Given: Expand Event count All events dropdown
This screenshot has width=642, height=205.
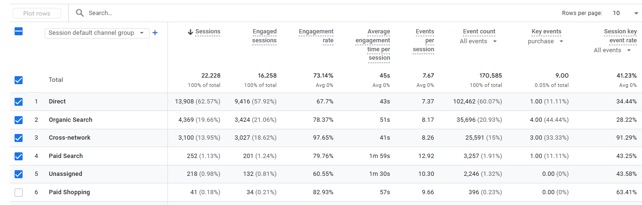Looking at the screenshot, I should point(478,41).
